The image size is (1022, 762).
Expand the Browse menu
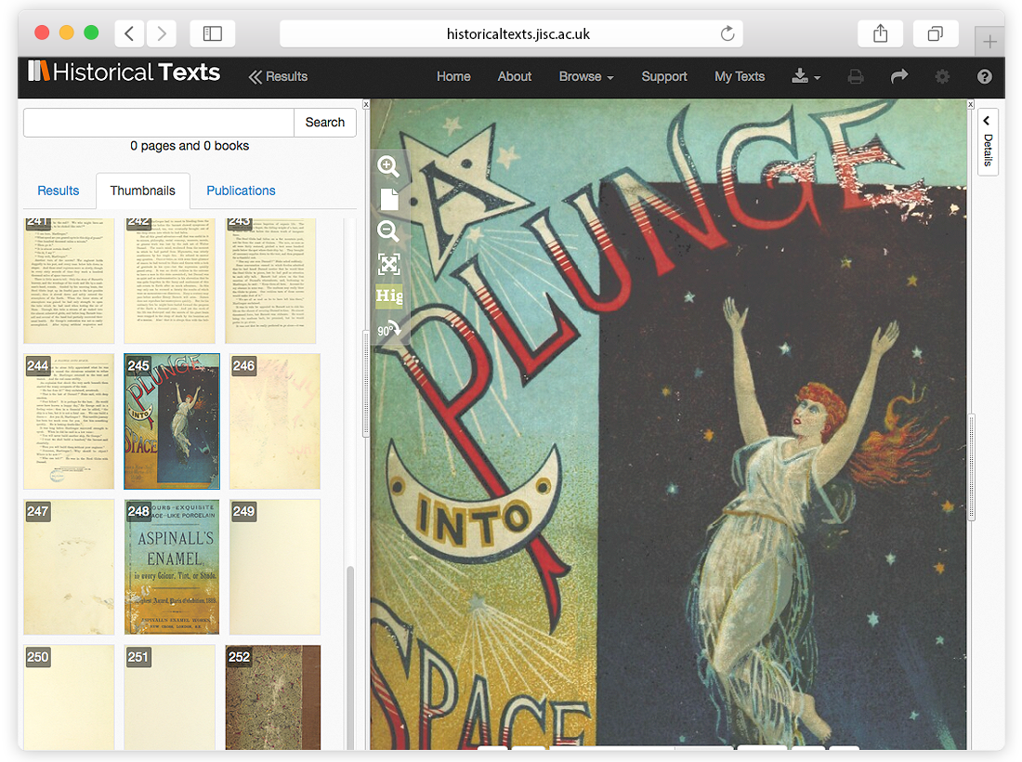coord(586,76)
